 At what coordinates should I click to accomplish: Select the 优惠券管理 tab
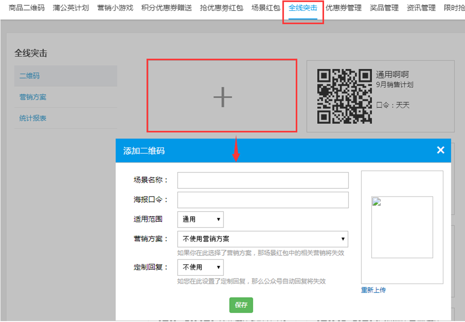[x=343, y=8]
